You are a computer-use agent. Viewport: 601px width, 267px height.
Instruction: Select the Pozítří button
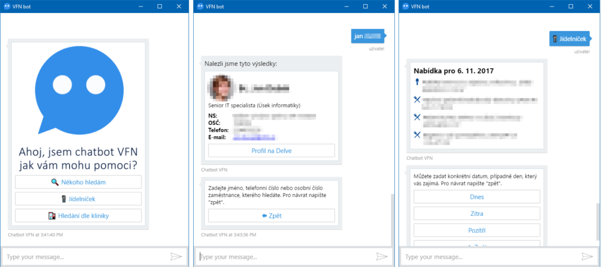pos(477,230)
